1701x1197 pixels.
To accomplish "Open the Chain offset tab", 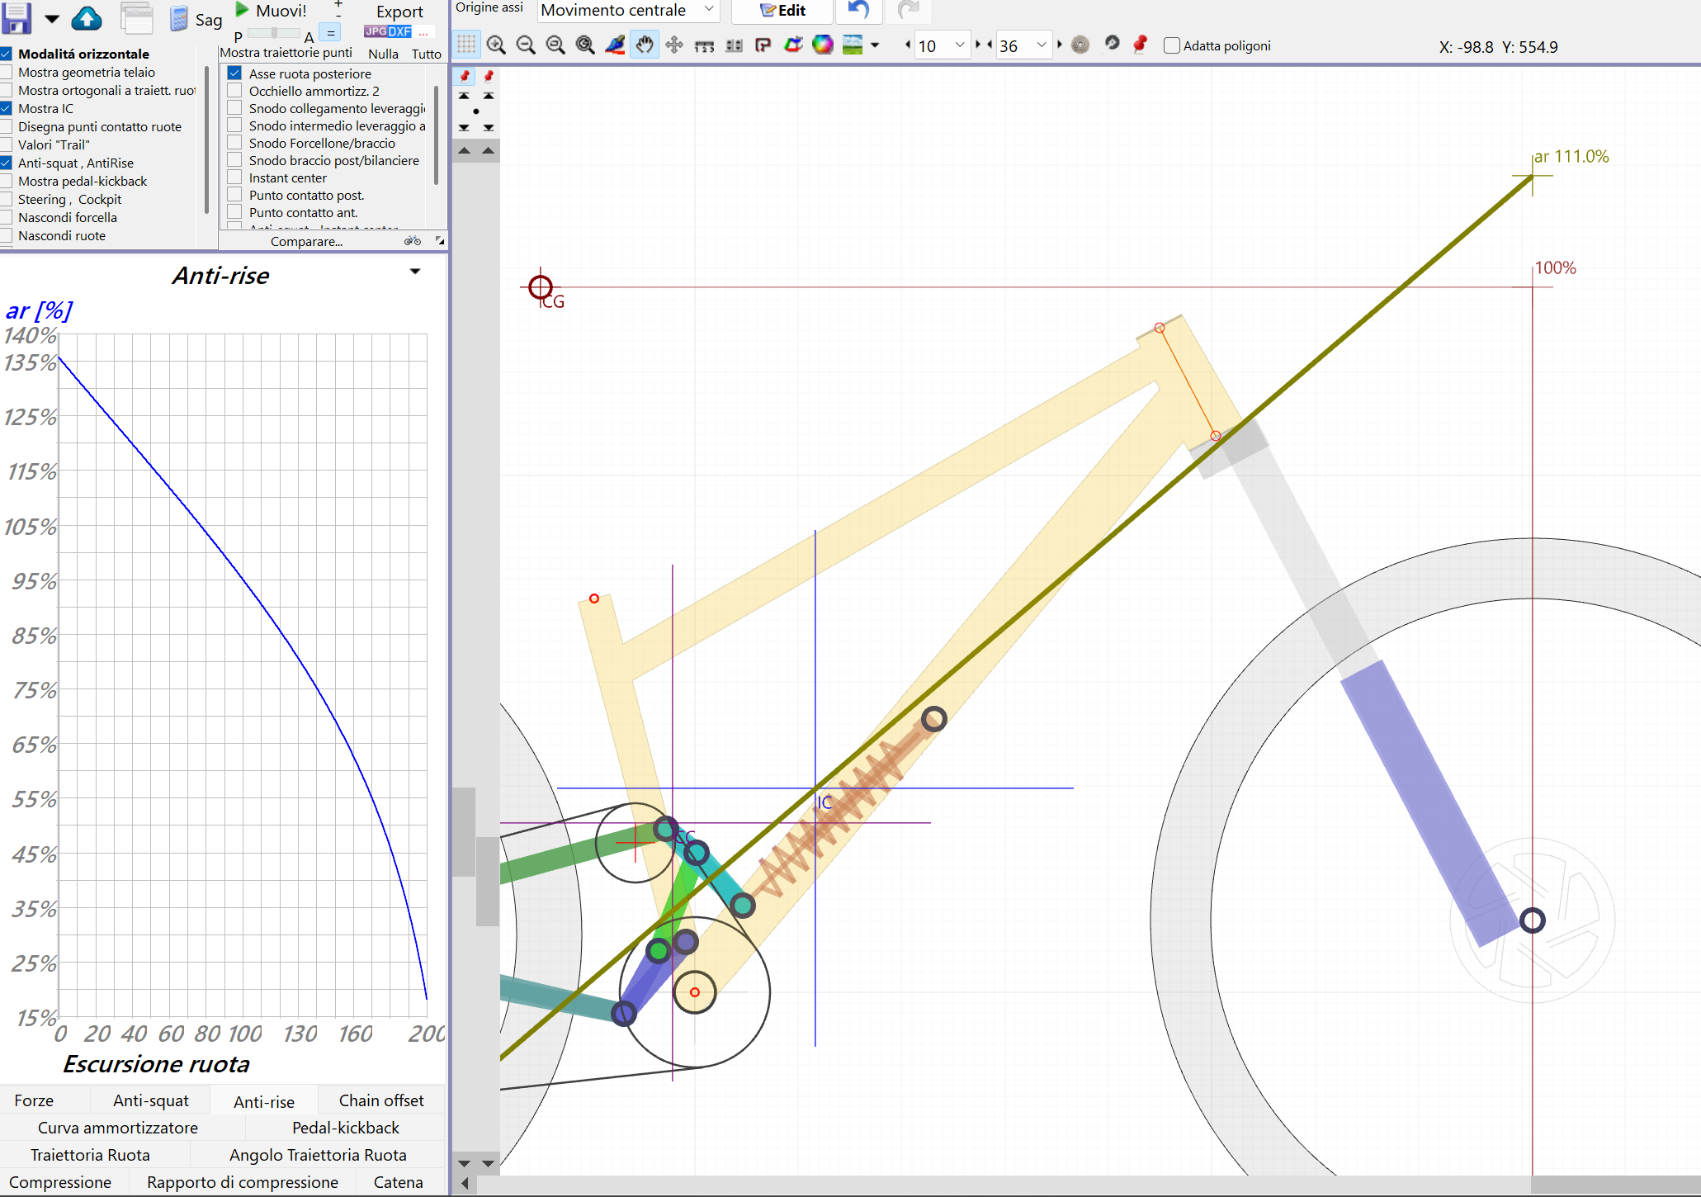I will click(x=381, y=1100).
